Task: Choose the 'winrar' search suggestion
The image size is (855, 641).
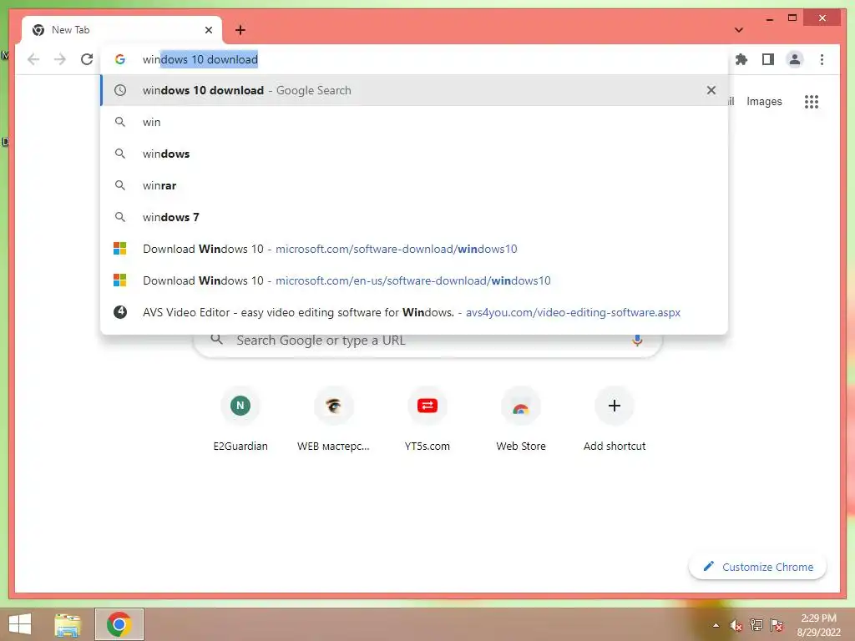Action: [x=414, y=185]
